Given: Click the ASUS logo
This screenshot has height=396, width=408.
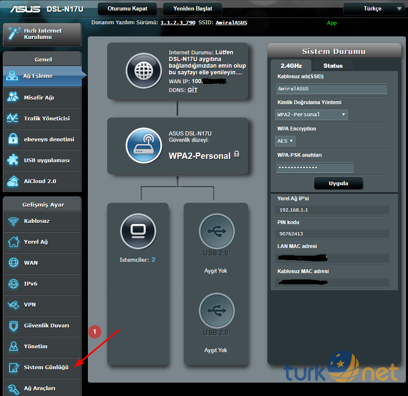Looking at the screenshot, I should point(25,9).
